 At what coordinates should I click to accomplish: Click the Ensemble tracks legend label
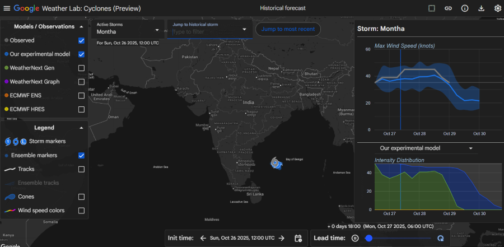38,183
